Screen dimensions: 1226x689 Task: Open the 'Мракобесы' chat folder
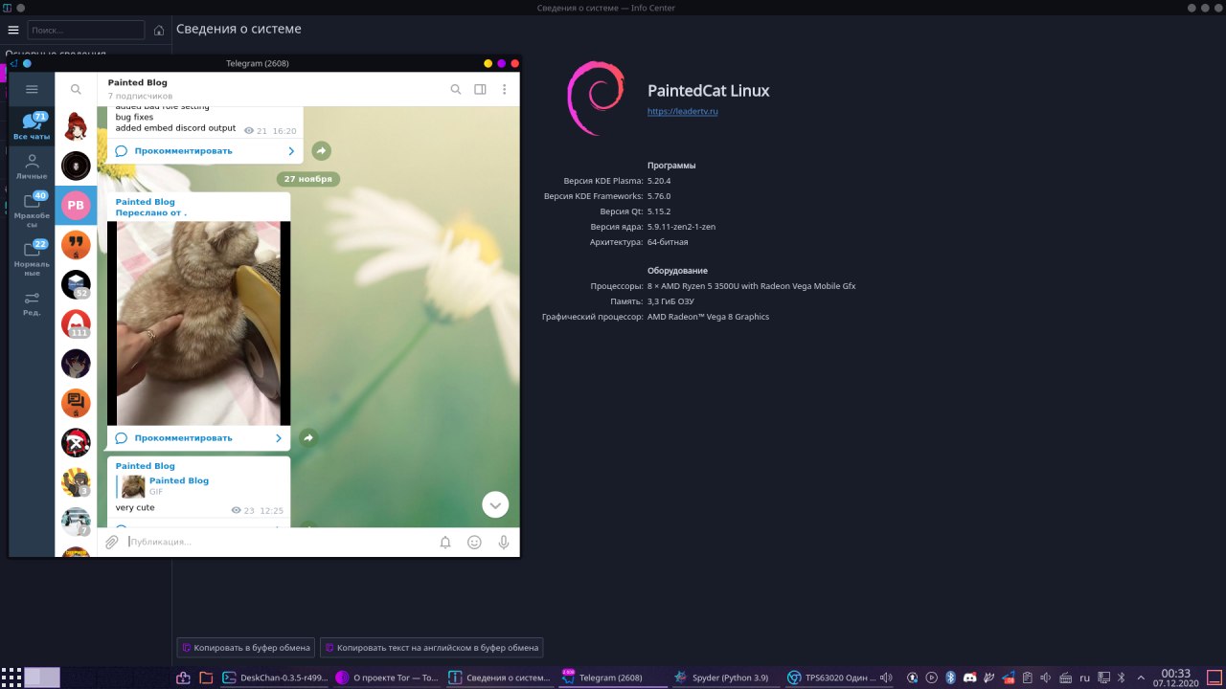pos(32,211)
